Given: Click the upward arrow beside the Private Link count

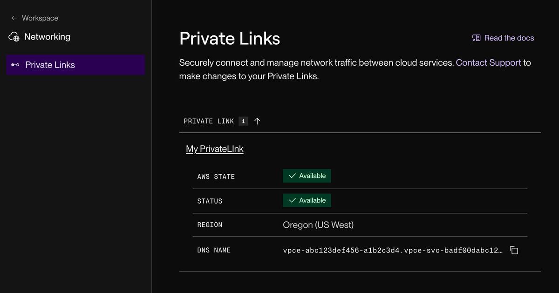Looking at the screenshot, I should pyautogui.click(x=257, y=121).
